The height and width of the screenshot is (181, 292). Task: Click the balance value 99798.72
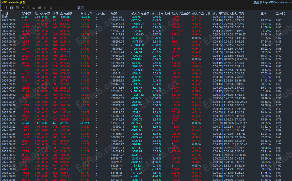coord(117,158)
